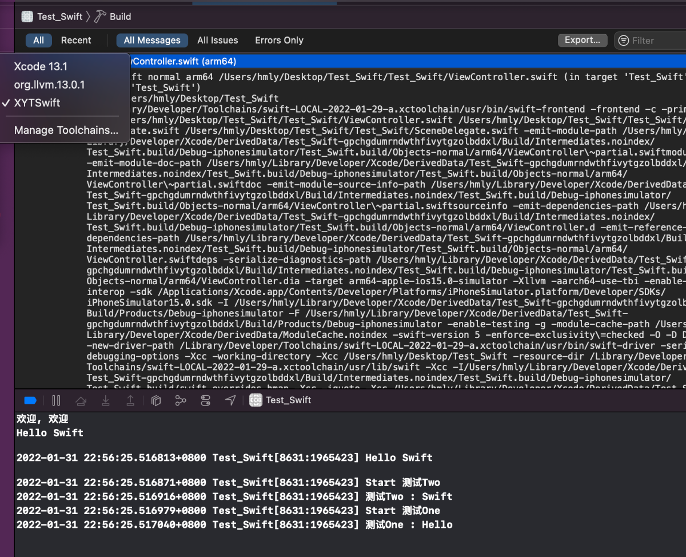Click build log line starting 'ViewController.swiftdeps'
The width and height of the screenshot is (686, 557).
click(386, 260)
